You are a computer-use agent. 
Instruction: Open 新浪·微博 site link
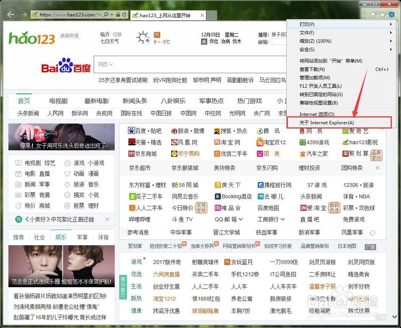point(187,131)
